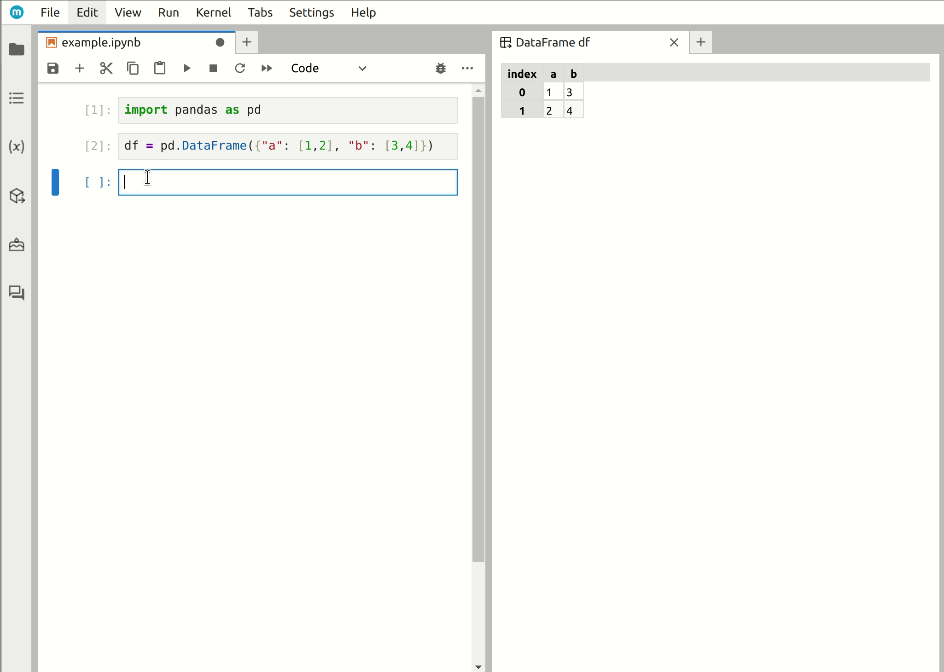The image size is (944, 672).
Task: Restart the kernel with refresh icon
Action: point(240,68)
